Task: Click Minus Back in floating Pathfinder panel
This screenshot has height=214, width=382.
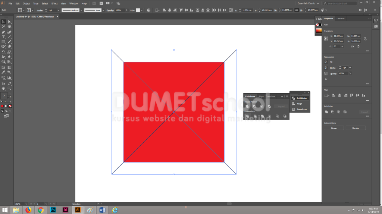Action: coord(285,116)
